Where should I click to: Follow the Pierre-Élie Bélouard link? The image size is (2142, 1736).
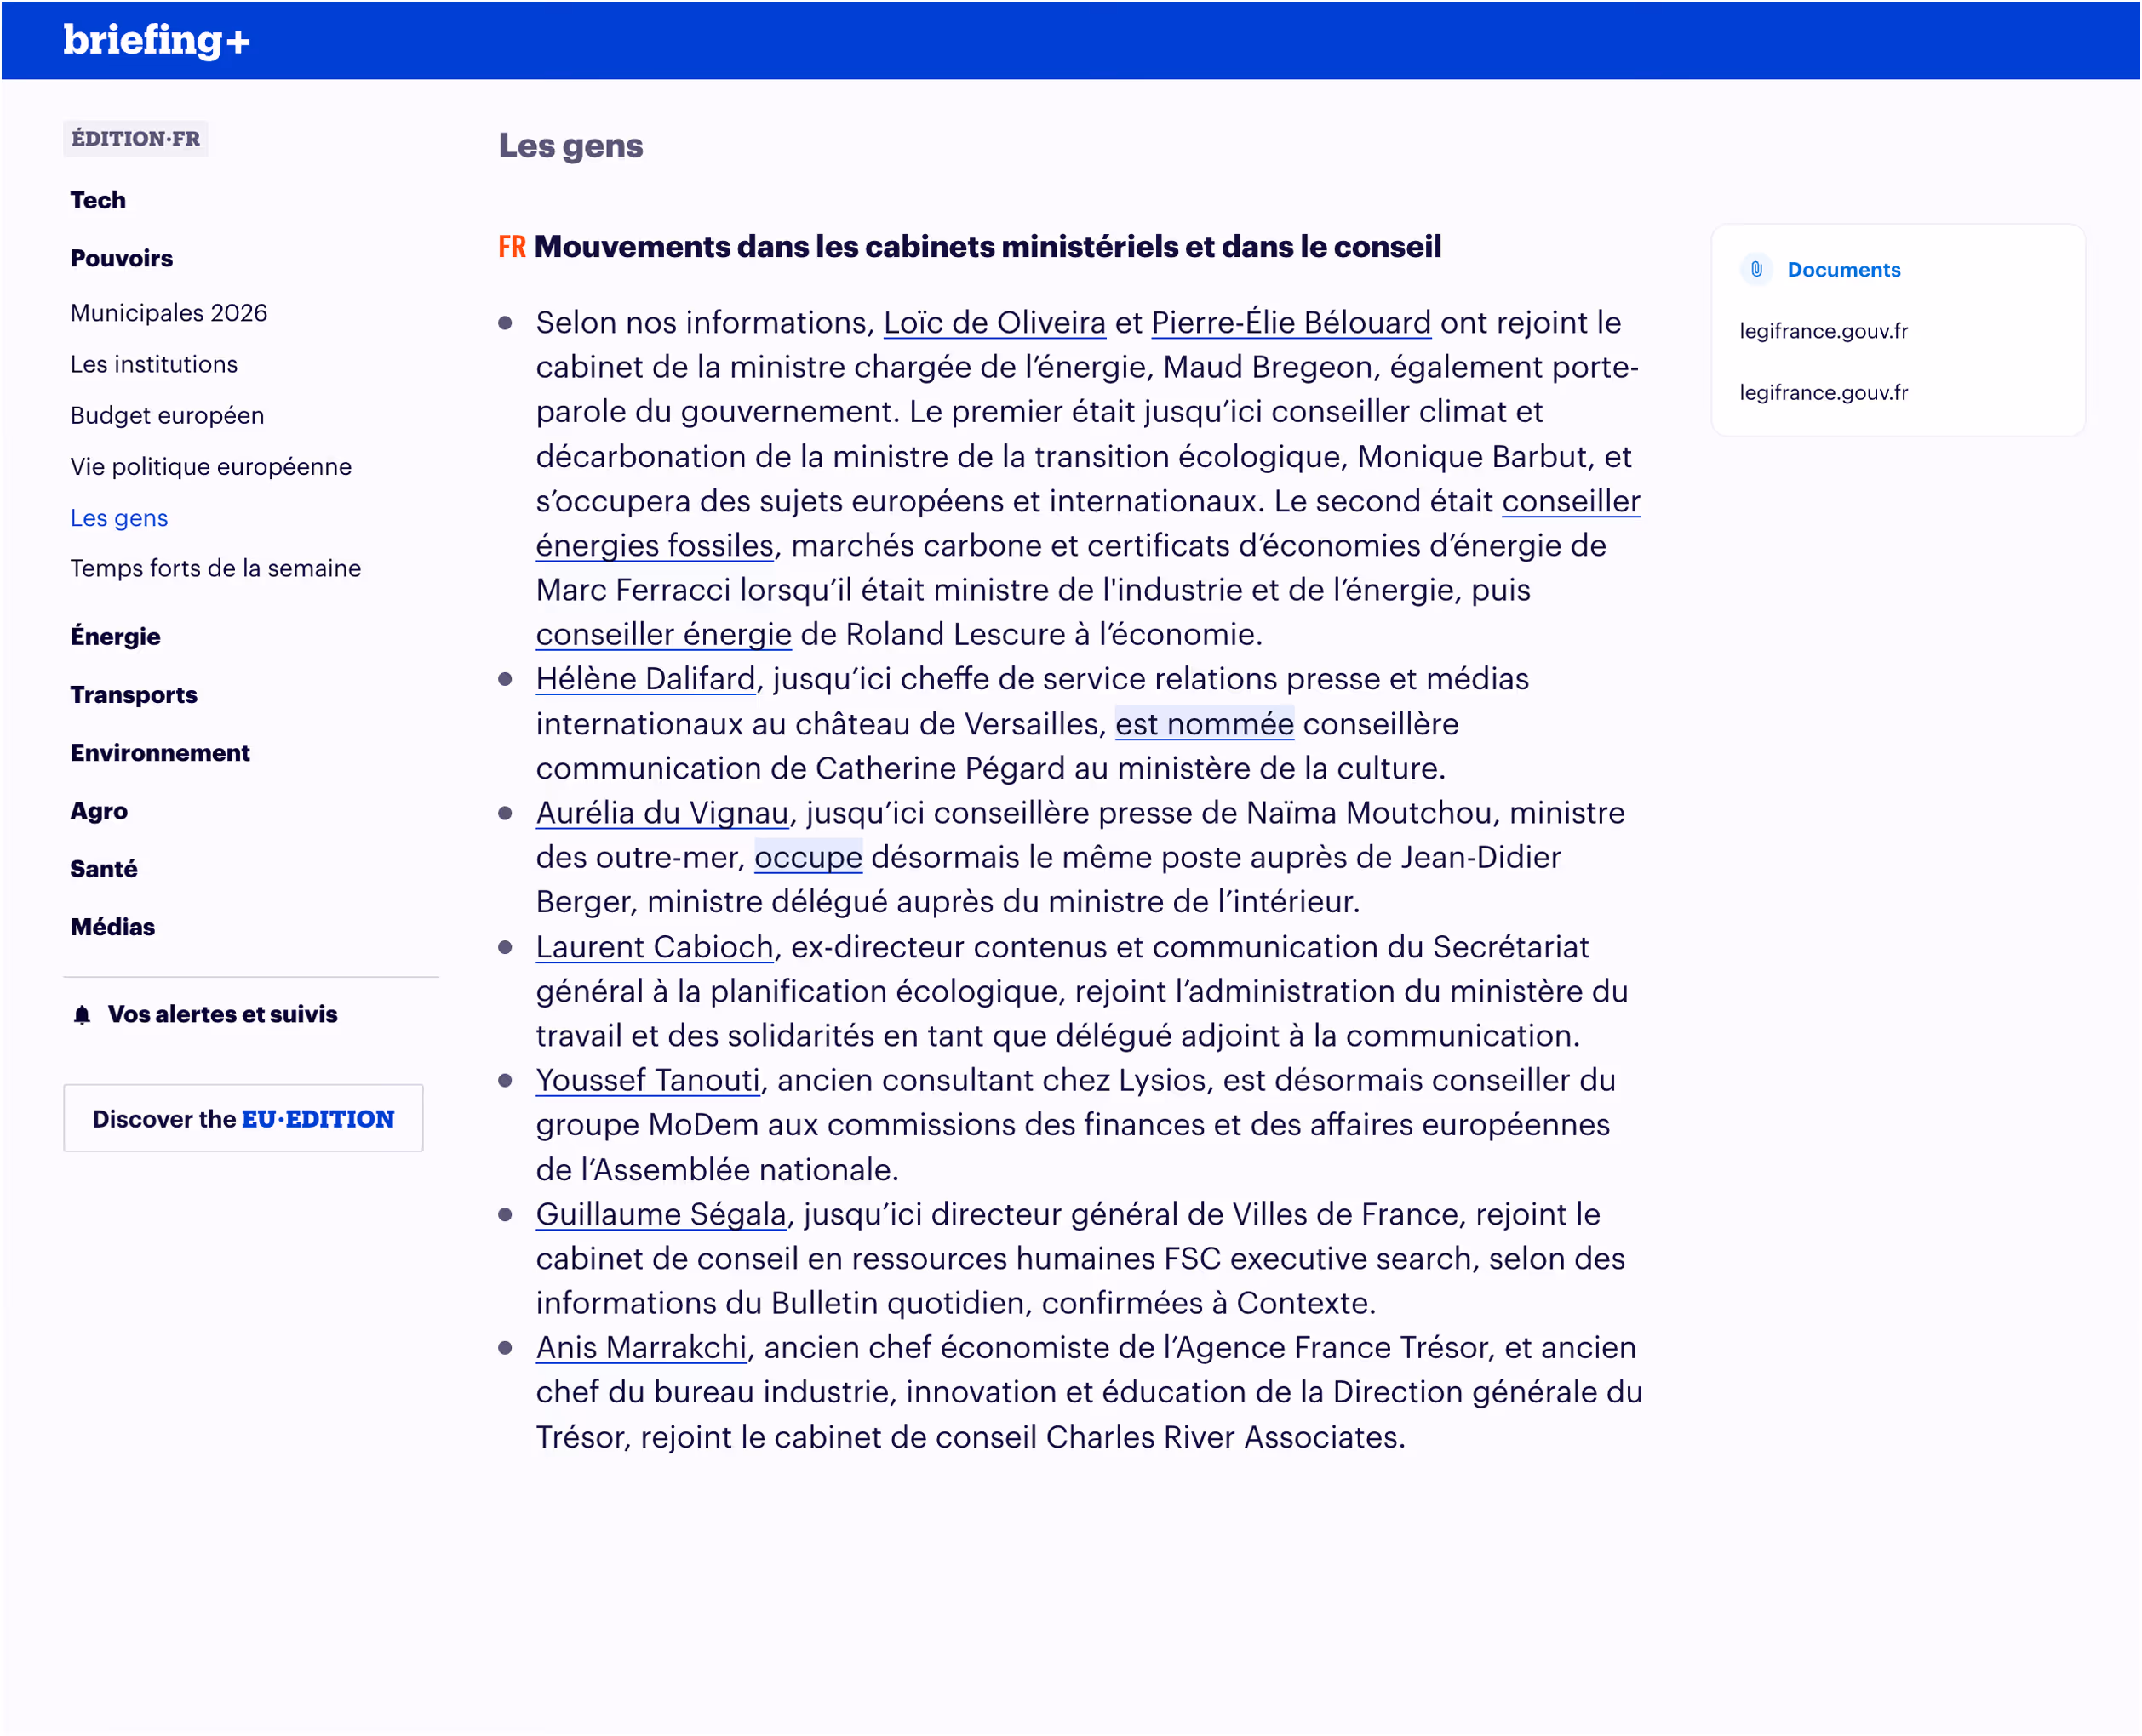pos(1291,323)
